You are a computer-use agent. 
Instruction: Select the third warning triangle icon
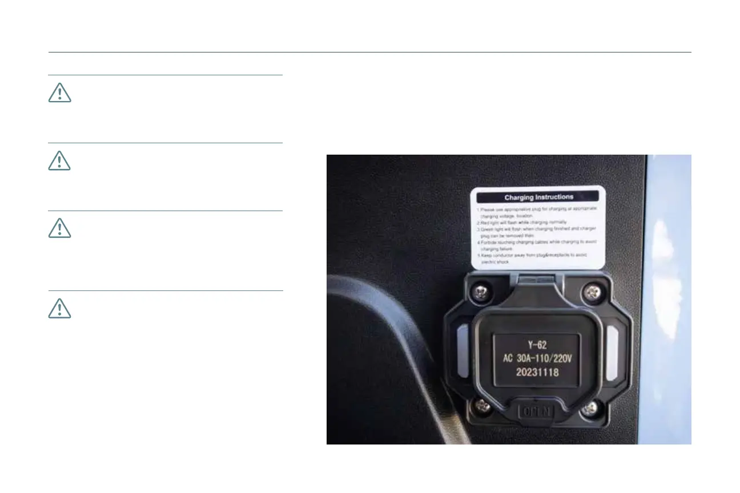point(59,228)
